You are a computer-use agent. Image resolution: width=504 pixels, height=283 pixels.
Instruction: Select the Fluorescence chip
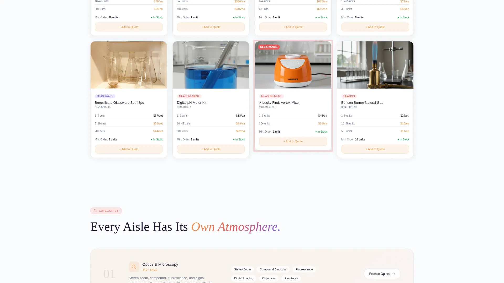click(x=304, y=269)
